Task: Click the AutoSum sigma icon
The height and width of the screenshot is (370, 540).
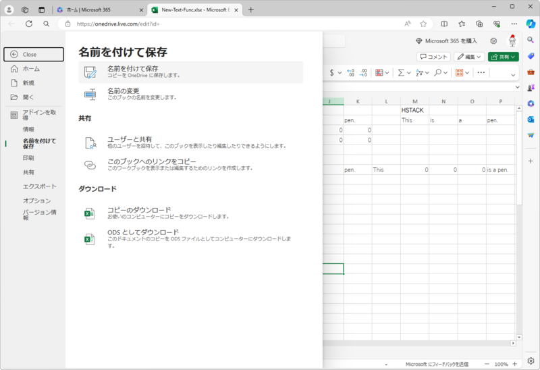Action: point(401,73)
